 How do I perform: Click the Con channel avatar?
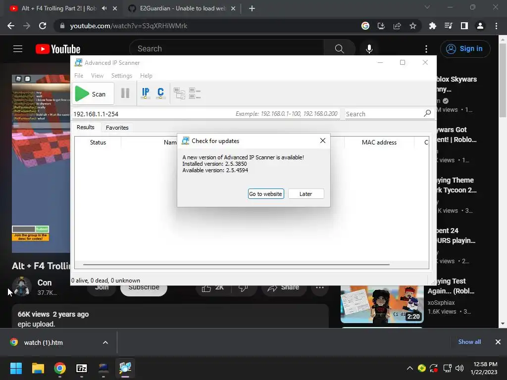[x=22, y=286]
